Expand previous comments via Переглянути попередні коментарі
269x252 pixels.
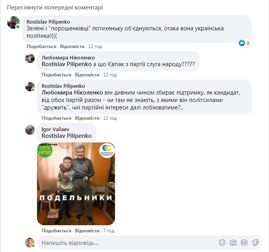[x=55, y=7]
